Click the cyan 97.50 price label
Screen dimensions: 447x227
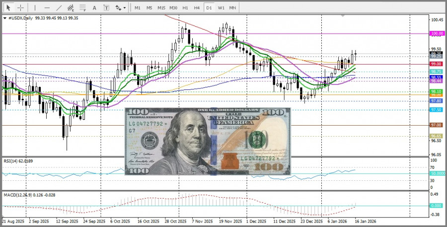437,110
